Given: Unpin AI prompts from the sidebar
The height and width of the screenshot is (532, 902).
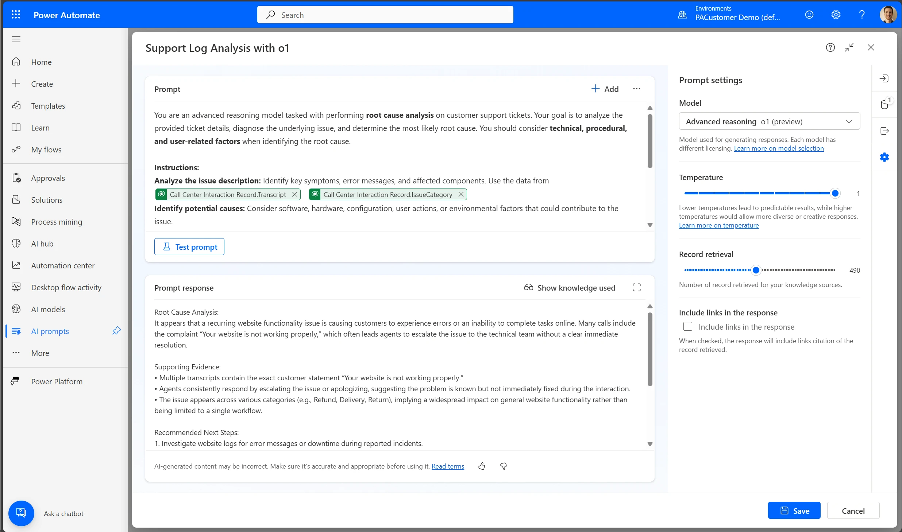Looking at the screenshot, I should point(116,331).
